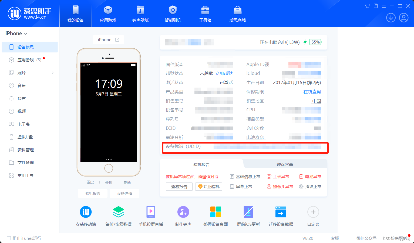Click 重启 under the phone
Image resolution: width=414 pixels, height=243 pixels.
click(x=90, y=182)
